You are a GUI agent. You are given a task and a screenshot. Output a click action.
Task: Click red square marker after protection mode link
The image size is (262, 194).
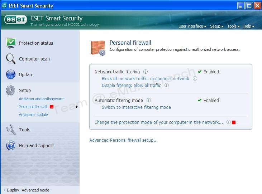[x=234, y=122]
